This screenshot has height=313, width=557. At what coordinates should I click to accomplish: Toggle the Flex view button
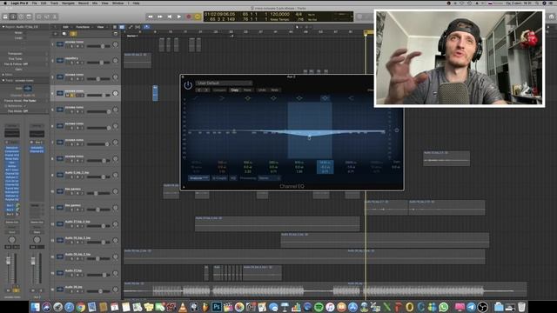pyautogui.click(x=138, y=27)
